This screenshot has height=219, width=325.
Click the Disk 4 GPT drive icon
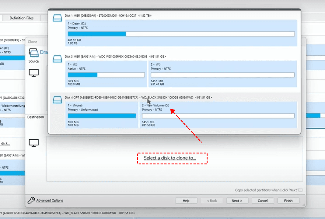click(x=58, y=100)
